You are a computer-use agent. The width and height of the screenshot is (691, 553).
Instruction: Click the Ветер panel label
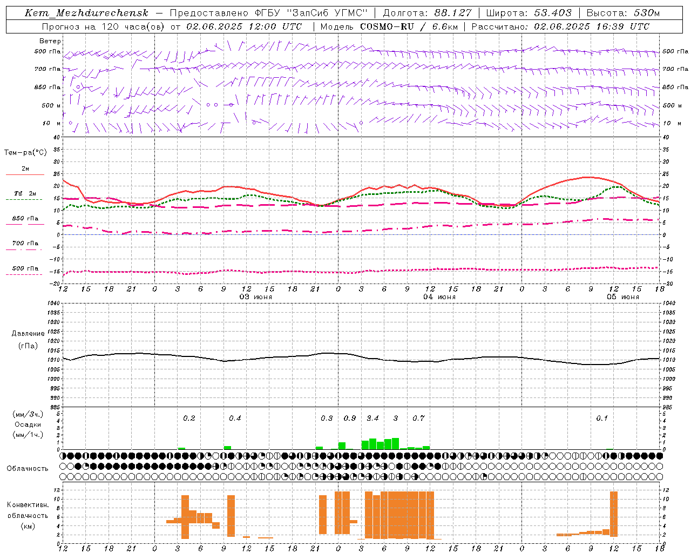(x=50, y=41)
